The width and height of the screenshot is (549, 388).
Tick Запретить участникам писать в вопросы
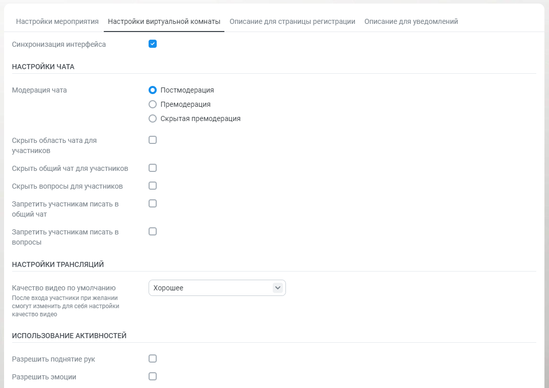(153, 232)
